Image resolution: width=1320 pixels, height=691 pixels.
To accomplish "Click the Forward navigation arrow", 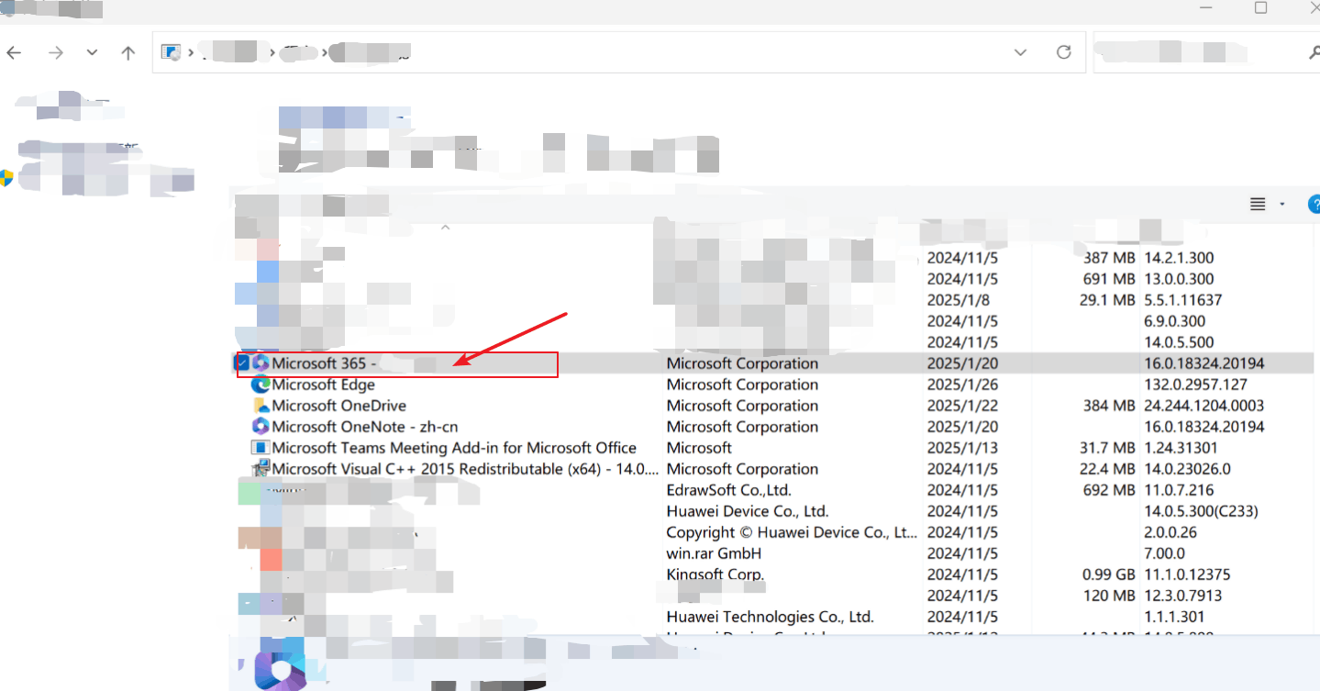I will tap(56, 52).
